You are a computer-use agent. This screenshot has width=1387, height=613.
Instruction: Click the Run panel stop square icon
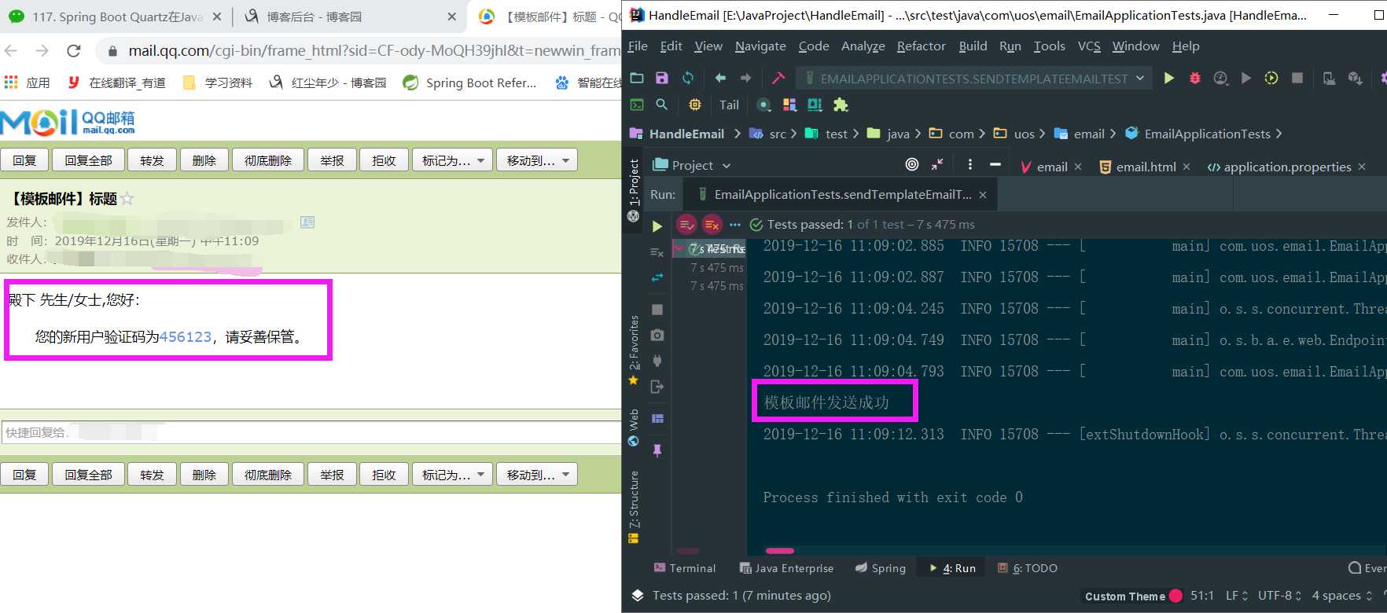pos(657,310)
